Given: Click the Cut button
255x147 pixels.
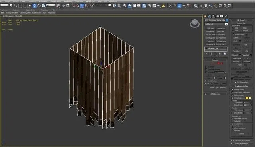Looking at the screenshot, I should [247, 51].
